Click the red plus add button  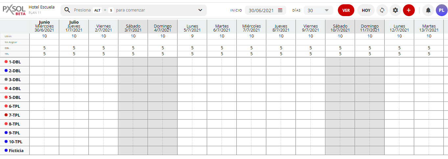pyautogui.click(x=409, y=10)
